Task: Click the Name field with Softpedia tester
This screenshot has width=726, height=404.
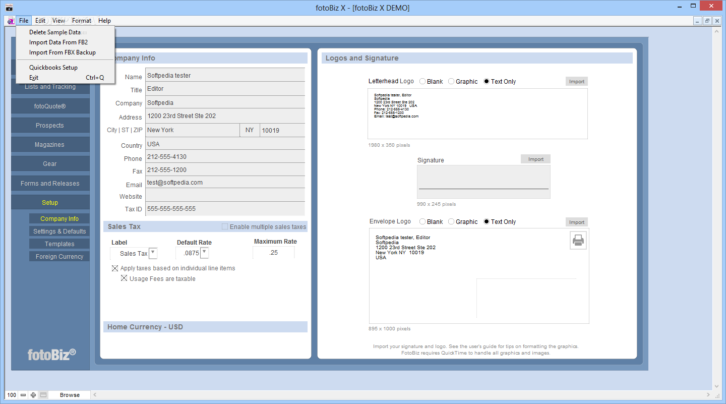Action: (225, 75)
